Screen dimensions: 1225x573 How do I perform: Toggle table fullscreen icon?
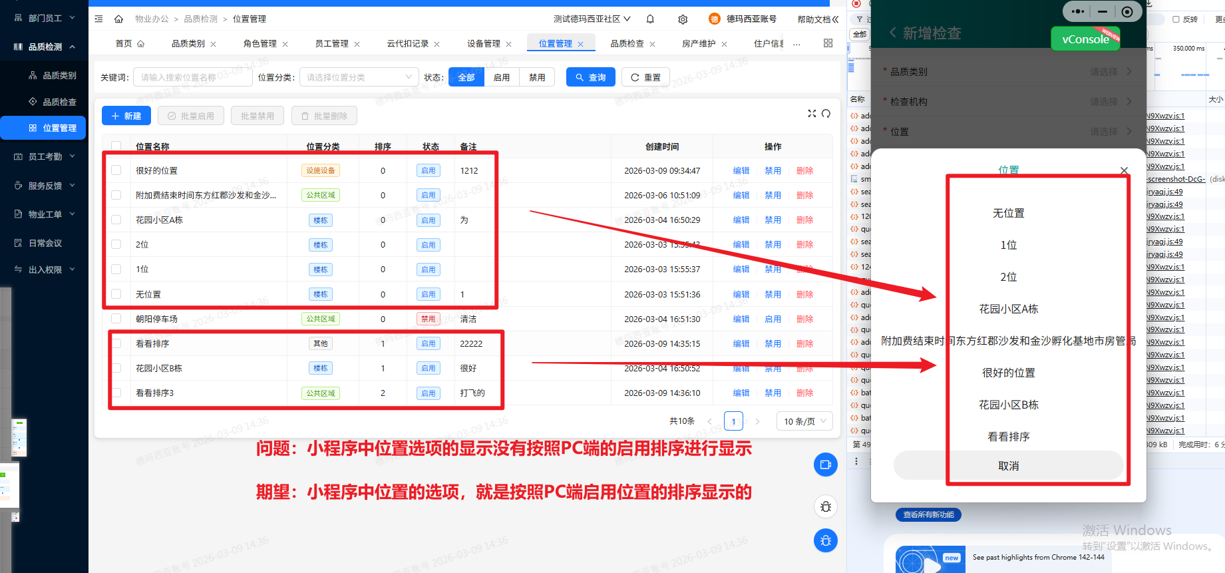click(812, 114)
